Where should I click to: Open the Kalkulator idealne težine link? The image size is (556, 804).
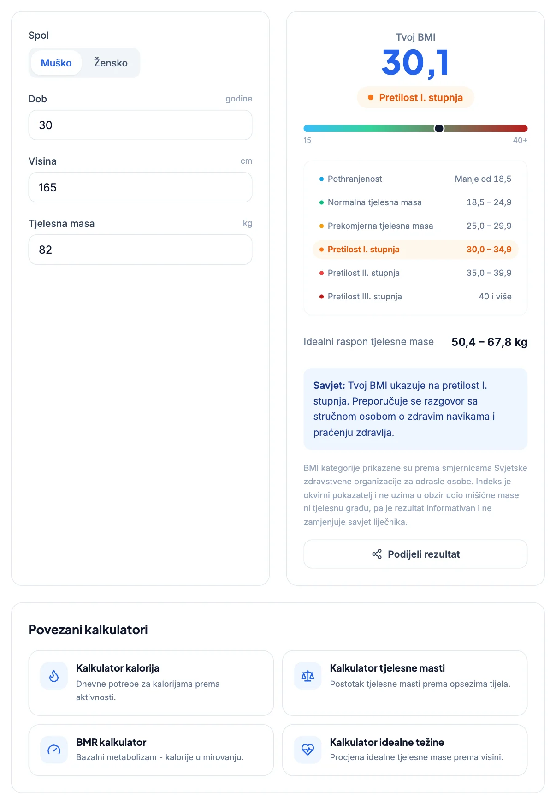pyautogui.click(x=405, y=750)
